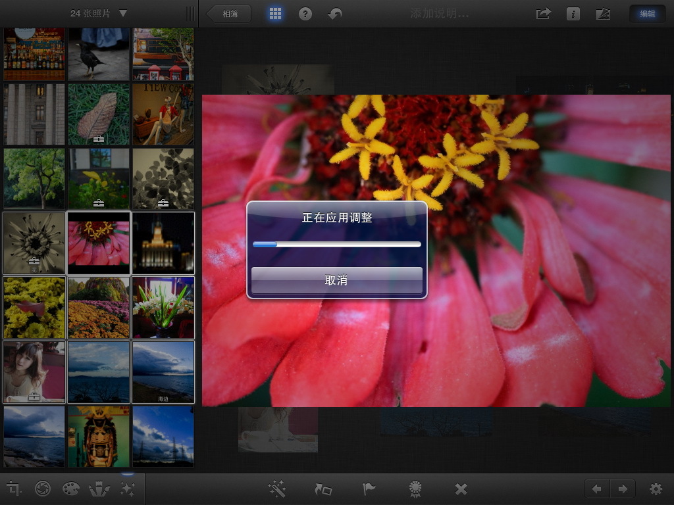The image size is (674, 505).
Task: Open the settings gear menu
Action: (x=656, y=489)
